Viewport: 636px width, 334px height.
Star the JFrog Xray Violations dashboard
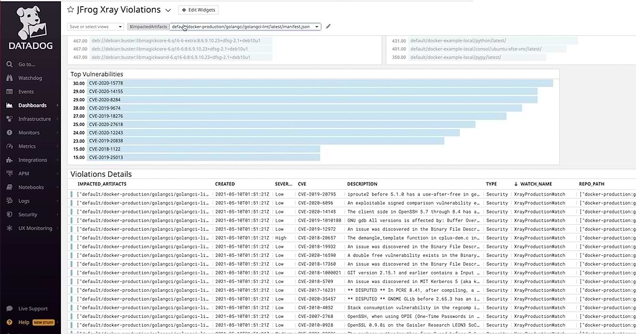click(71, 10)
